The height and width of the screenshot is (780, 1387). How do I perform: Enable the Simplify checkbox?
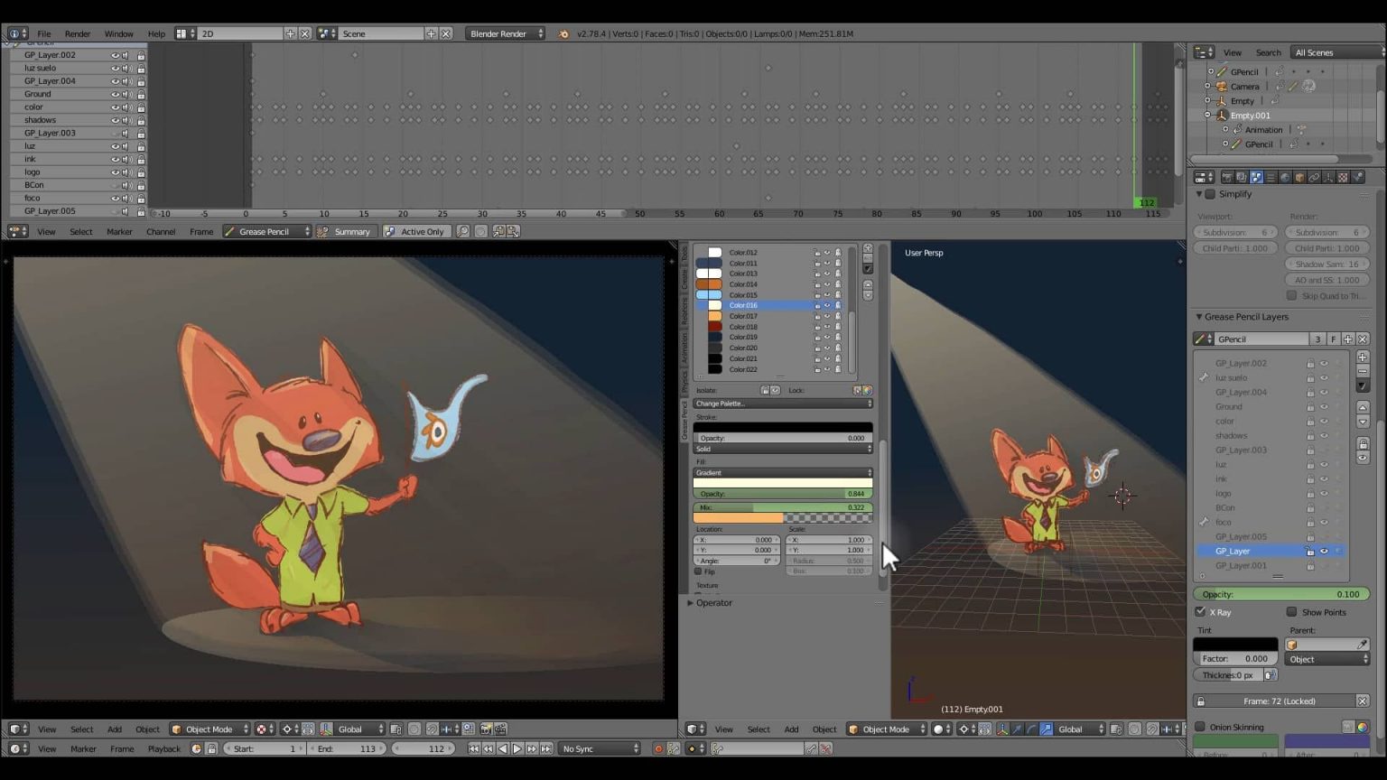coord(1211,194)
